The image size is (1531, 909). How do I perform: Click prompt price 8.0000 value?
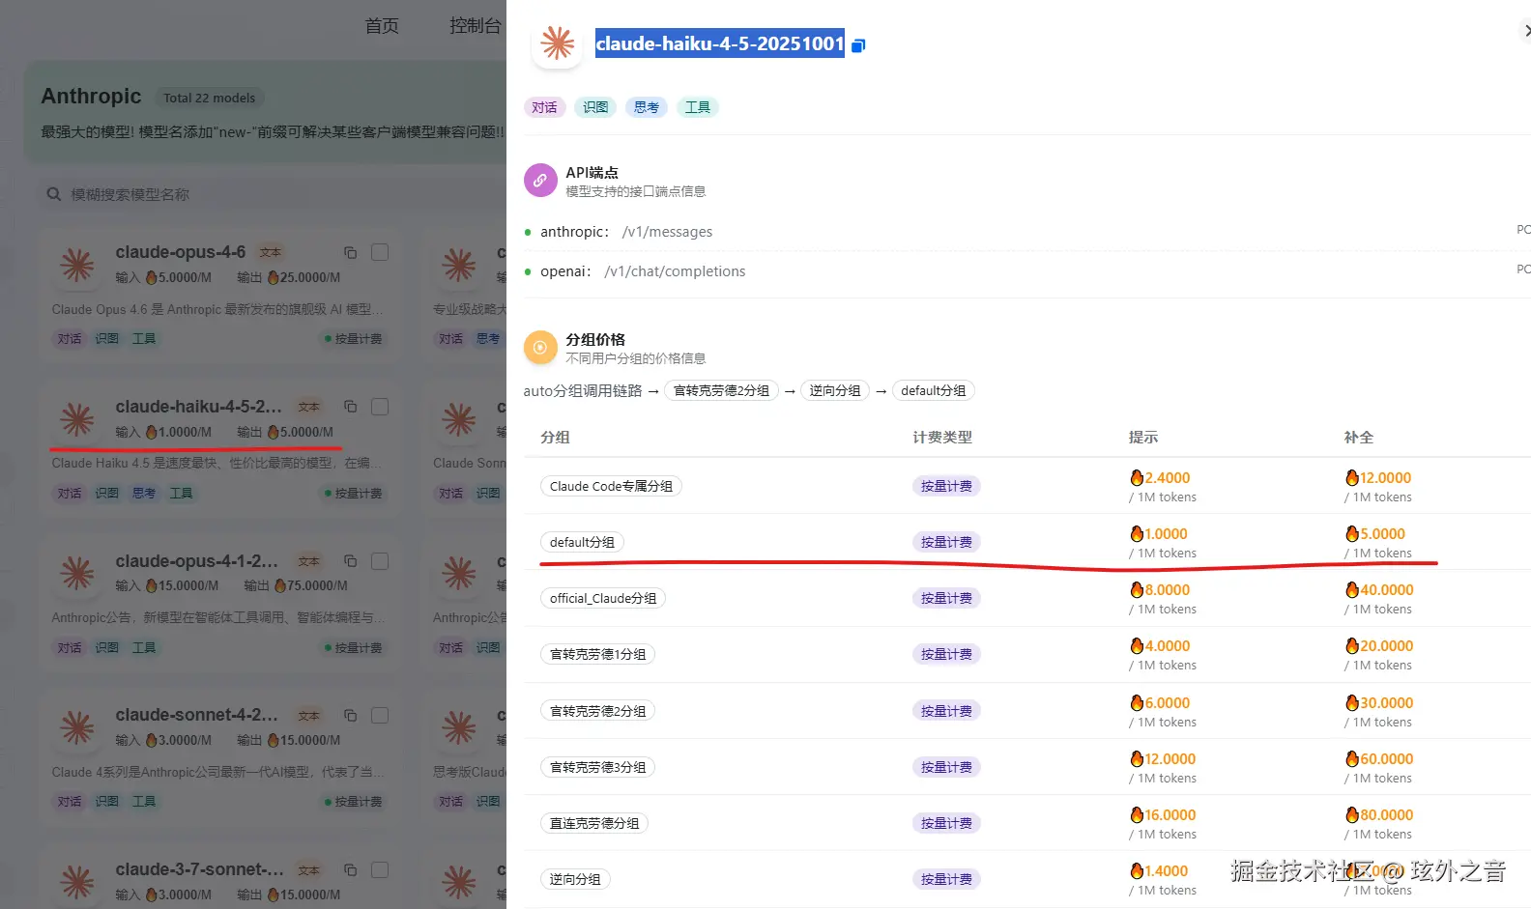1160,589
